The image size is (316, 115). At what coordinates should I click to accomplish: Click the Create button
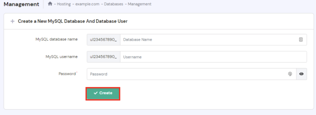pos(103,93)
